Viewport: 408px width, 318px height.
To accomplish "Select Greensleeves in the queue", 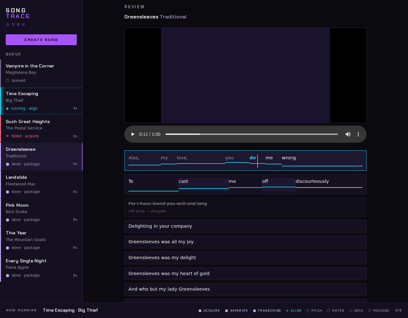I will click(x=41, y=156).
